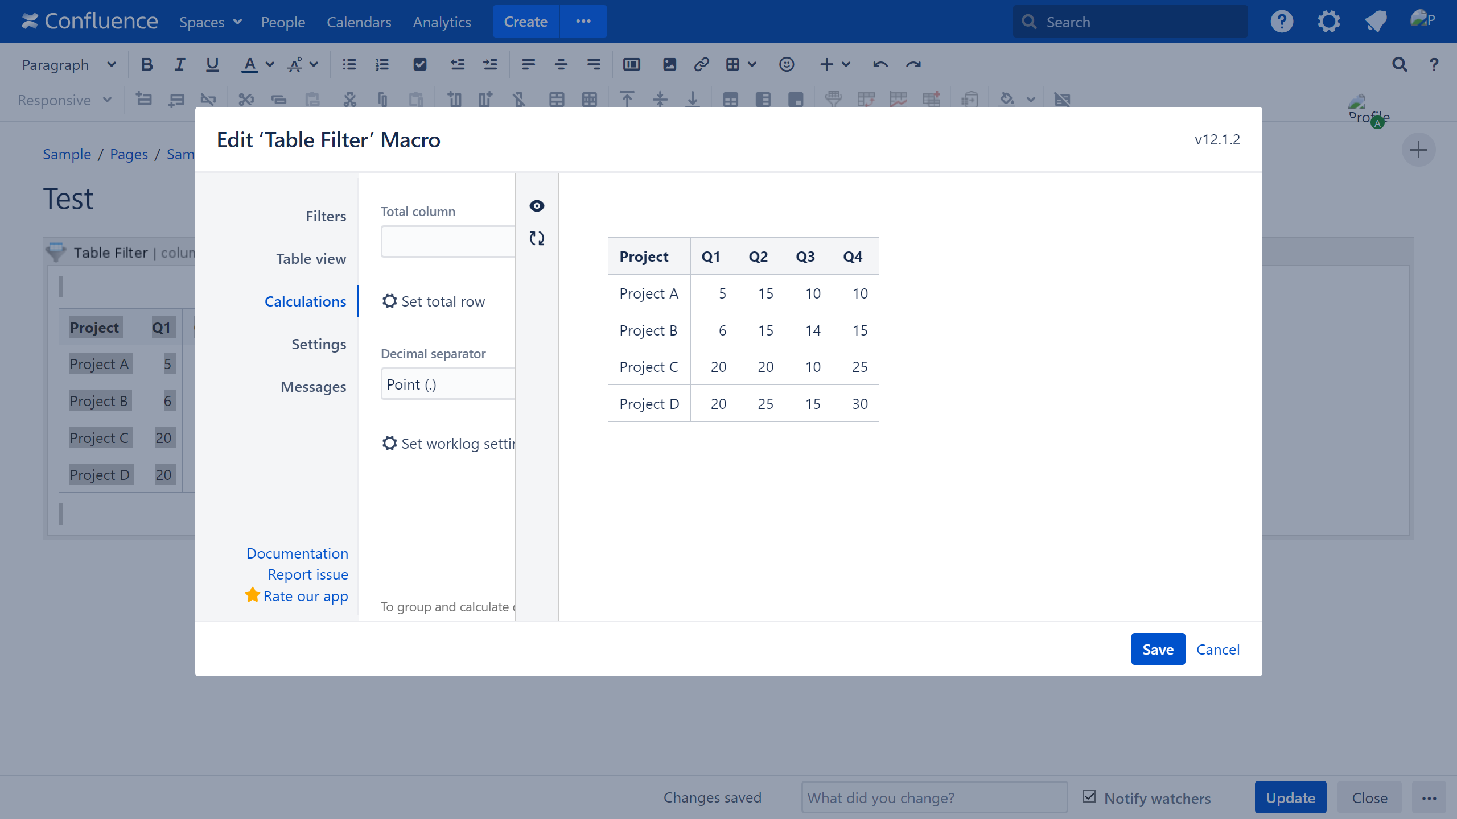Switch to the Filters tab
The width and height of the screenshot is (1457, 819).
pyautogui.click(x=326, y=216)
